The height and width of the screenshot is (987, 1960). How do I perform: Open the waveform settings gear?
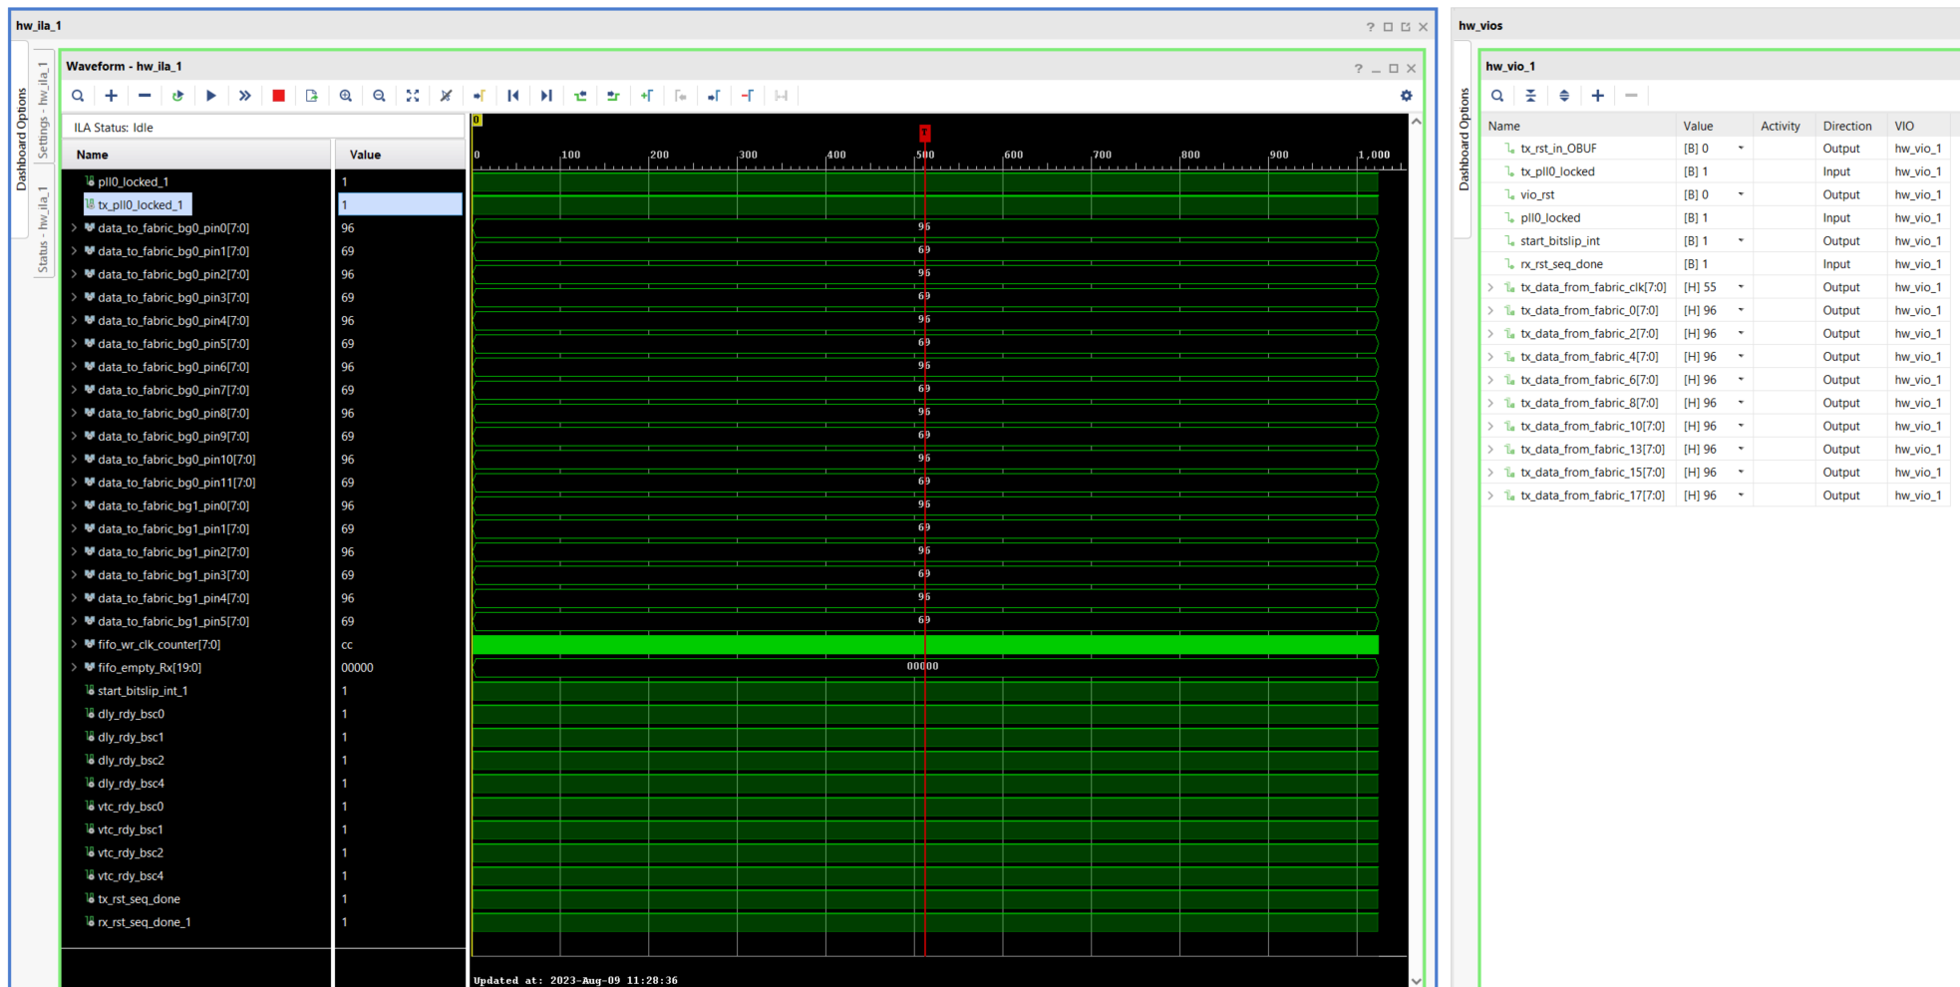coord(1406,95)
